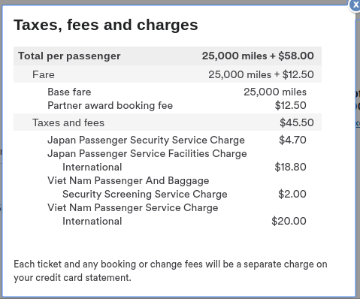Select Japan Passenger Service Facilities Charge text
Viewport: 360px width, 299px height.
click(x=147, y=153)
